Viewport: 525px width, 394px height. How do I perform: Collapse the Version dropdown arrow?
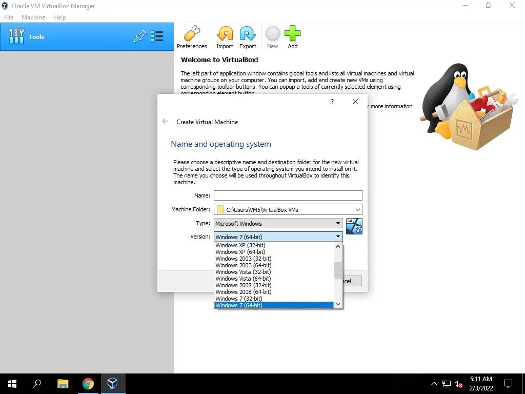tap(338, 237)
